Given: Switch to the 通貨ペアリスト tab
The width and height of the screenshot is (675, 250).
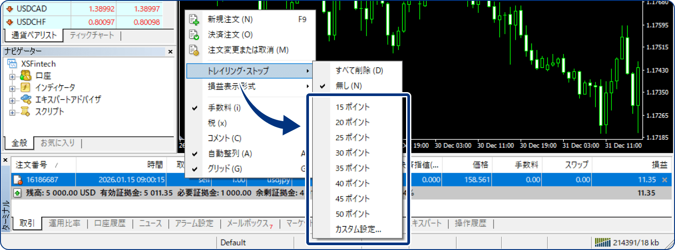Looking at the screenshot, I should 34,36.
